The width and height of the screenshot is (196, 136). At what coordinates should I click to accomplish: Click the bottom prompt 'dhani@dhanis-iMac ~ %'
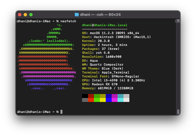click(x=38, y=112)
